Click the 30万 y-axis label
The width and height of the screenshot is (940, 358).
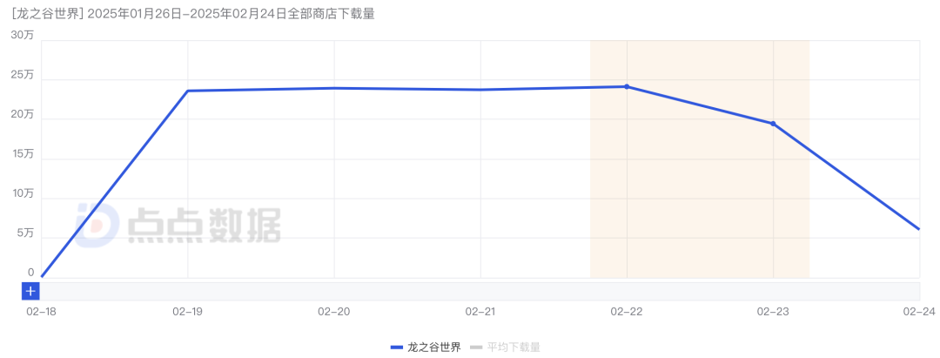point(23,35)
